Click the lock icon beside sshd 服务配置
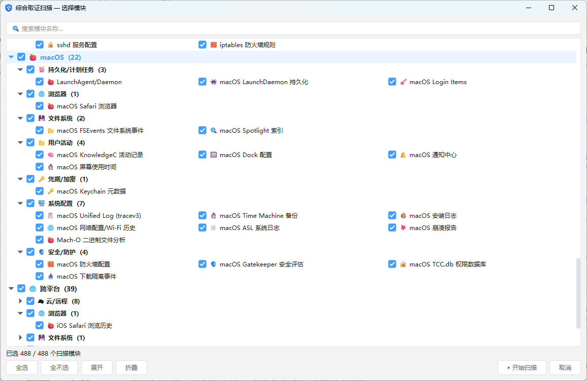This screenshot has height=381, width=587. click(51, 45)
